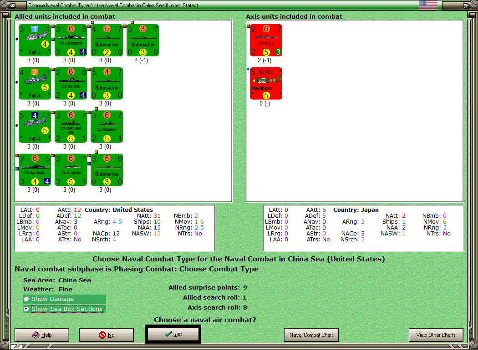Decline naval air combat with No
The width and height of the screenshot is (478, 350).
pyautogui.click(x=107, y=335)
